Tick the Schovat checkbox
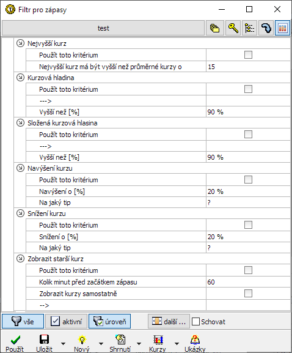The height and width of the screenshot is (353, 292). pyautogui.click(x=195, y=321)
